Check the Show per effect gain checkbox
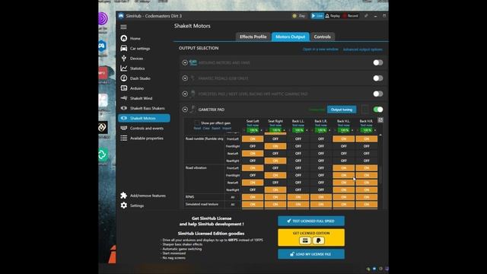 (196, 123)
